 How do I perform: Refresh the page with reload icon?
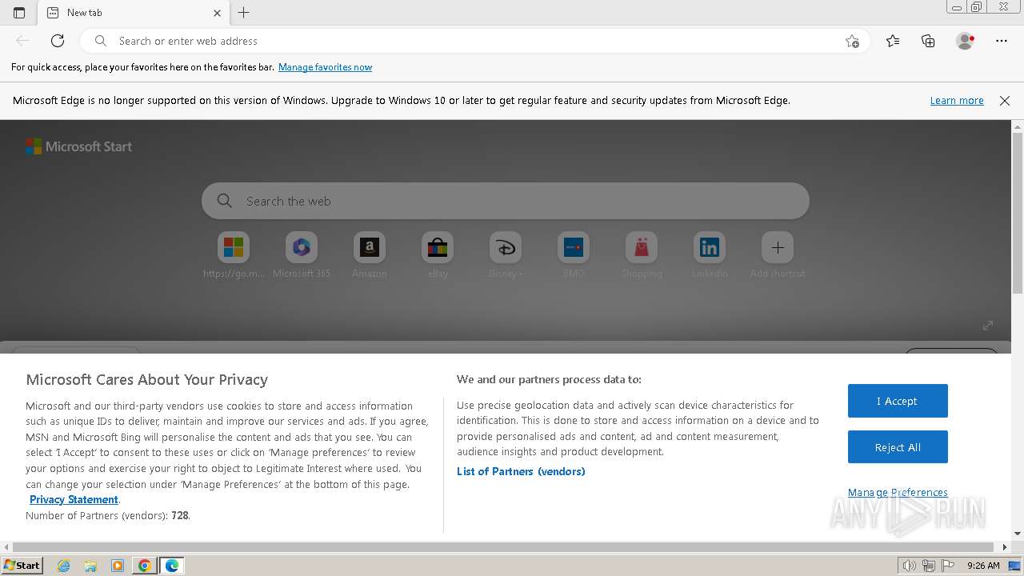click(58, 41)
